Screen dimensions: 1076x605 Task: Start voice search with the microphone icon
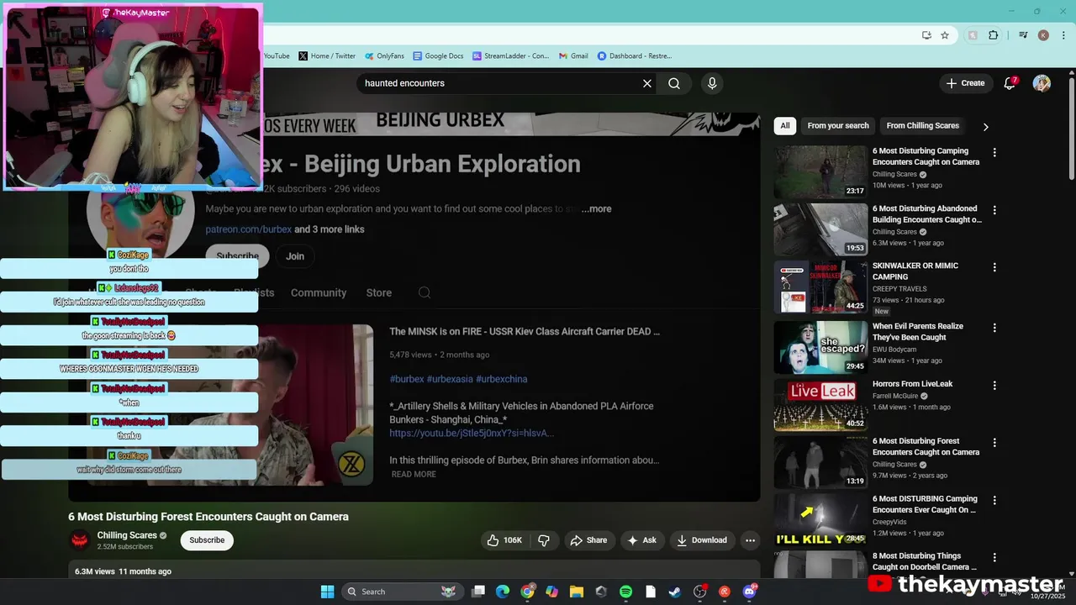(x=712, y=83)
